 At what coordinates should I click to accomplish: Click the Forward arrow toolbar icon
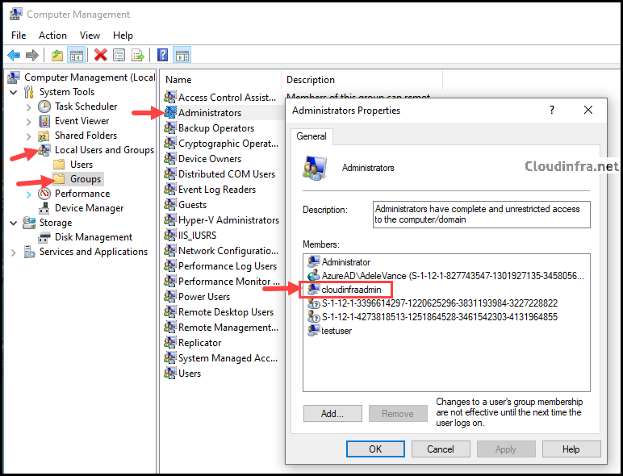(x=31, y=55)
